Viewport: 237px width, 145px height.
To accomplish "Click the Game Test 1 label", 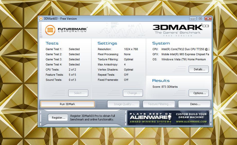I will pyautogui.click(x=54, y=49).
